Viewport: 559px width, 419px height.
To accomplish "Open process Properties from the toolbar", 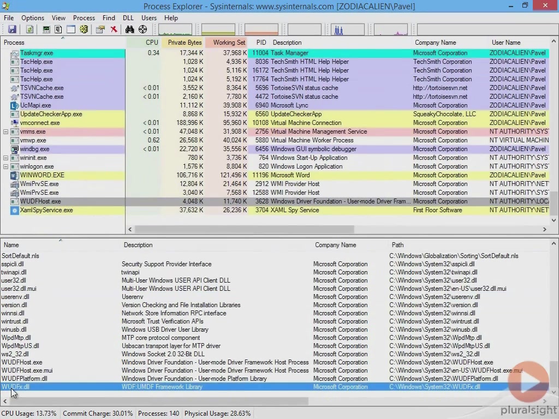I will click(100, 29).
